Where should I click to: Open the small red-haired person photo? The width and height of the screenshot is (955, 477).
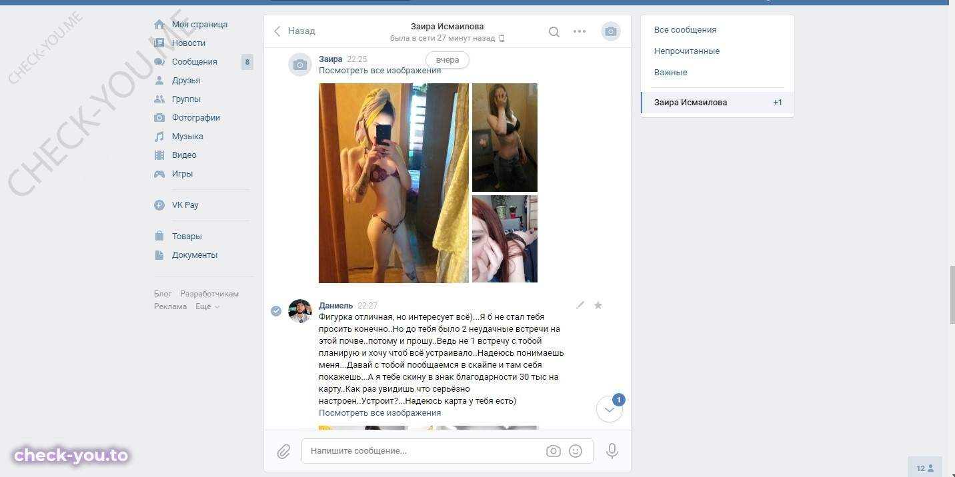(505, 239)
